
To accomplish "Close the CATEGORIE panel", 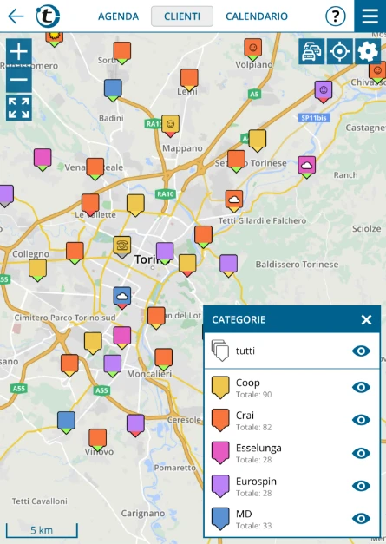I will point(366,319).
